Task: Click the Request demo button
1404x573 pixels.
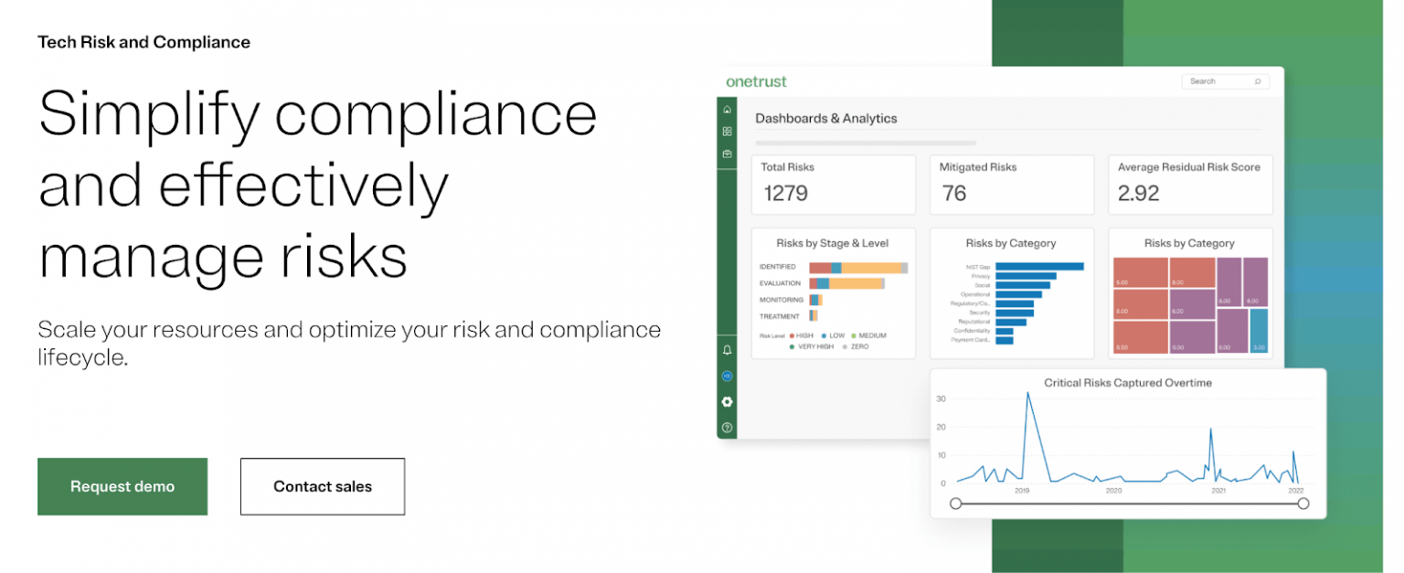Action: pyautogui.click(x=122, y=486)
